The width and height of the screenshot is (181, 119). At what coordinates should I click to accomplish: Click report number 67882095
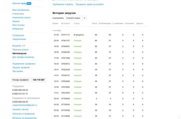(x=65, y=52)
